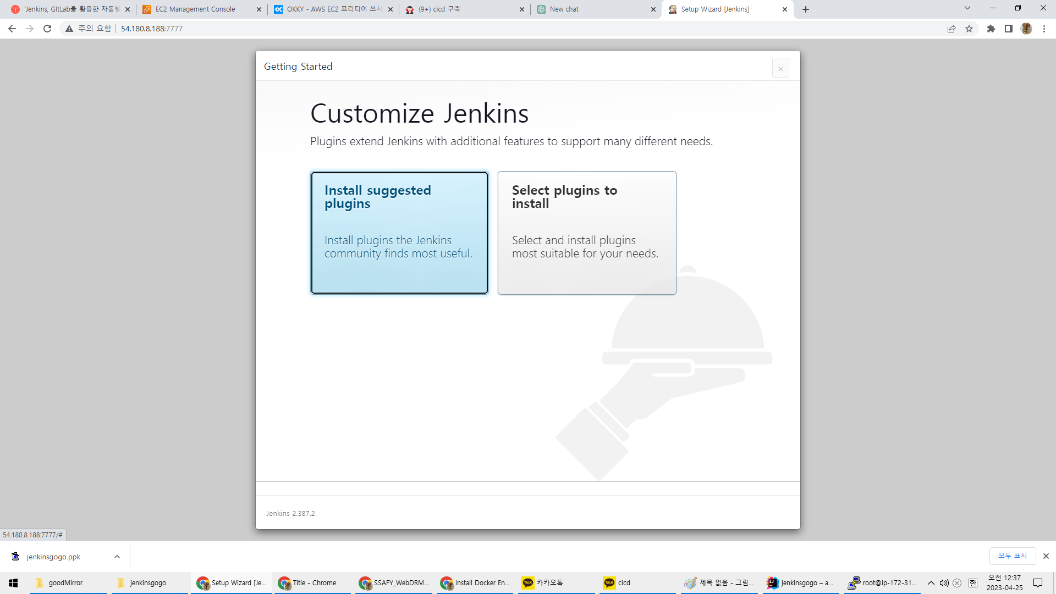Viewport: 1056px width, 594px height.
Task: Bookmark this page with star icon
Action: (x=969, y=29)
